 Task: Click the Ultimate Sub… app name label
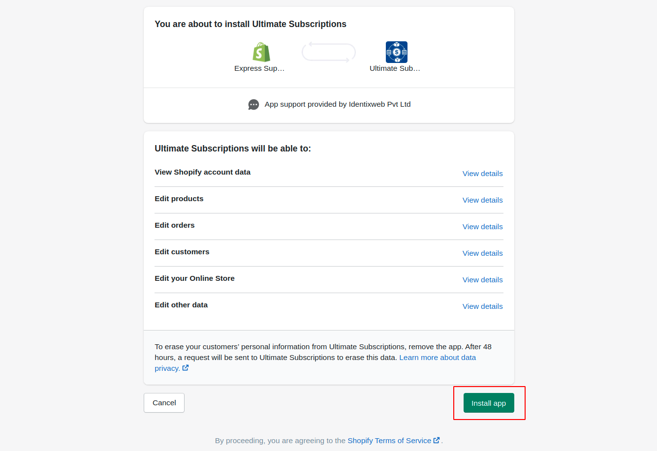coord(395,68)
